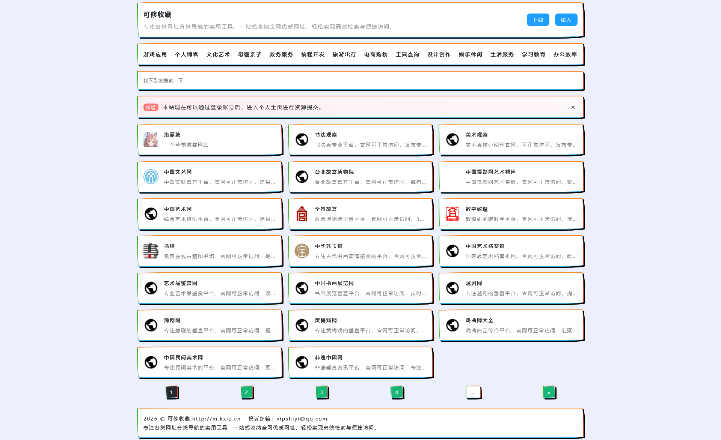Click the 上线 button
This screenshot has height=440, width=721.
click(538, 20)
